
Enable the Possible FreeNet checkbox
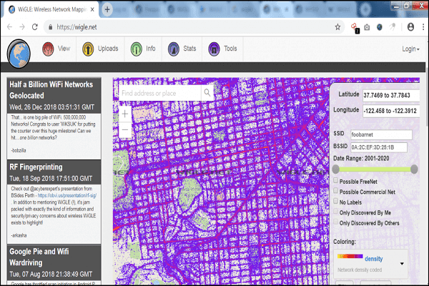click(x=337, y=181)
